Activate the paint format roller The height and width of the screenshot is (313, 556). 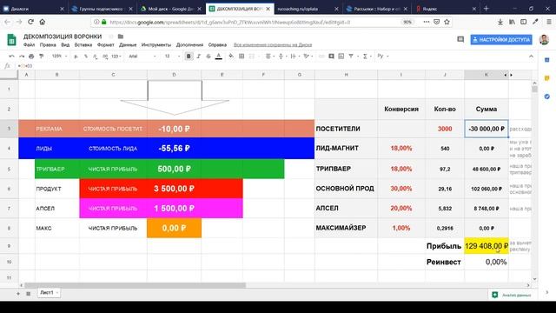tap(41, 56)
